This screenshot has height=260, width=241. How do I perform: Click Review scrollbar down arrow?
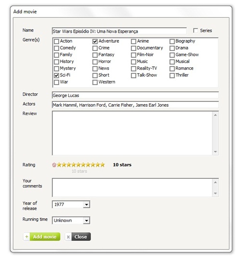[x=215, y=152]
